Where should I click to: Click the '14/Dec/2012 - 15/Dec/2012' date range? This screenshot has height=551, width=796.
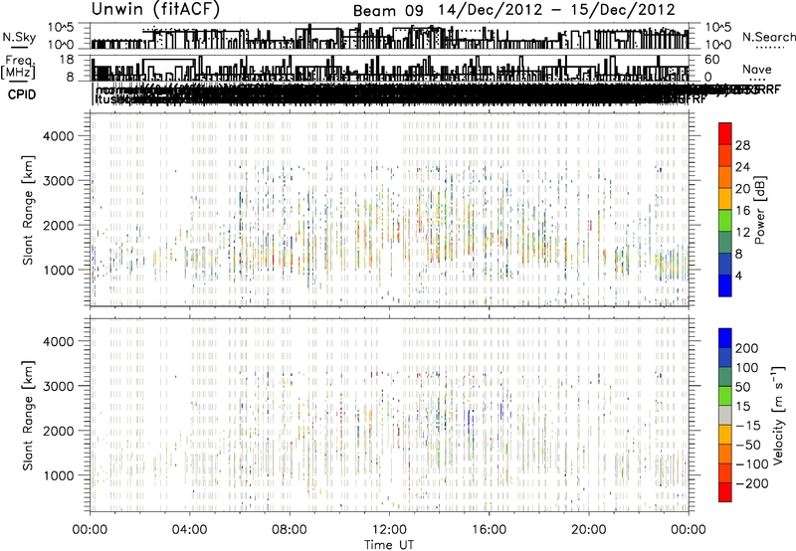[x=556, y=10]
